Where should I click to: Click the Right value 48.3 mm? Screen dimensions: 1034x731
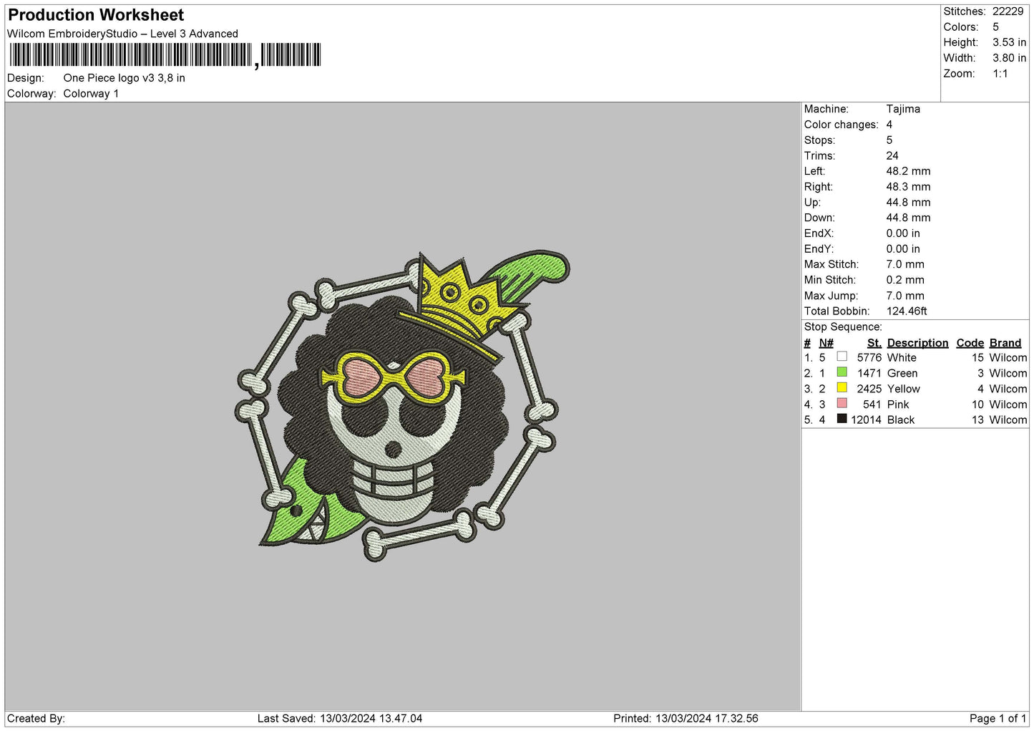click(x=908, y=187)
